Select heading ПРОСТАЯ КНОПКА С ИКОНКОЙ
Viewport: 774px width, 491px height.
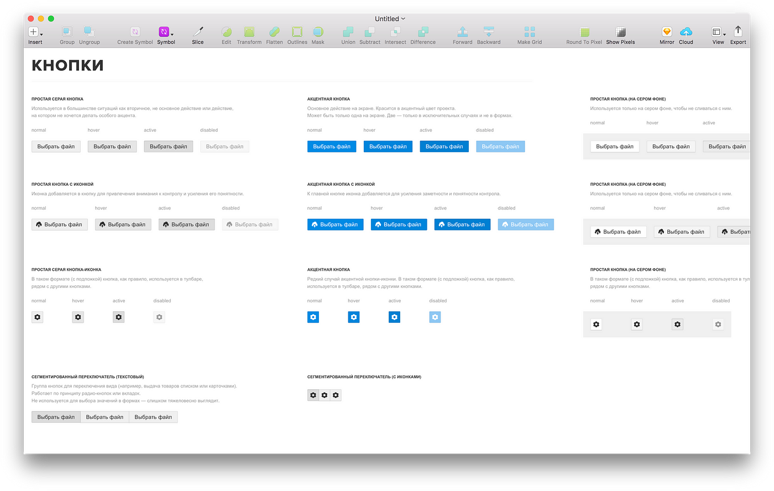[x=62, y=184]
